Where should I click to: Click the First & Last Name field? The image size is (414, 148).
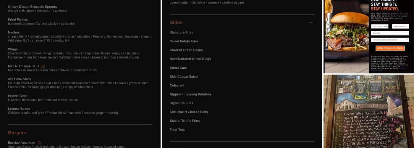coord(380,26)
